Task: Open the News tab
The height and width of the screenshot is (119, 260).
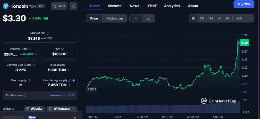Action: coord(134,6)
